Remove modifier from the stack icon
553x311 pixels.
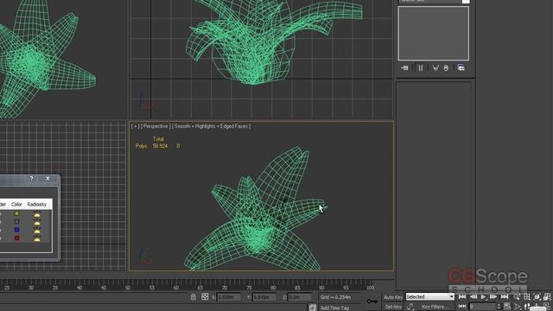point(446,67)
